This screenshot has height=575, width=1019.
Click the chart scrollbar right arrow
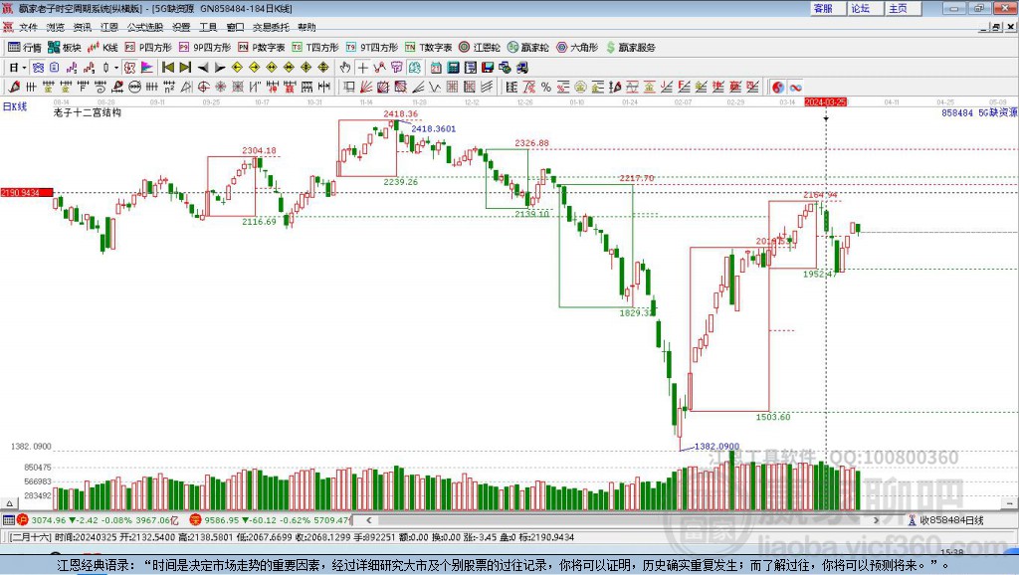coord(876,520)
